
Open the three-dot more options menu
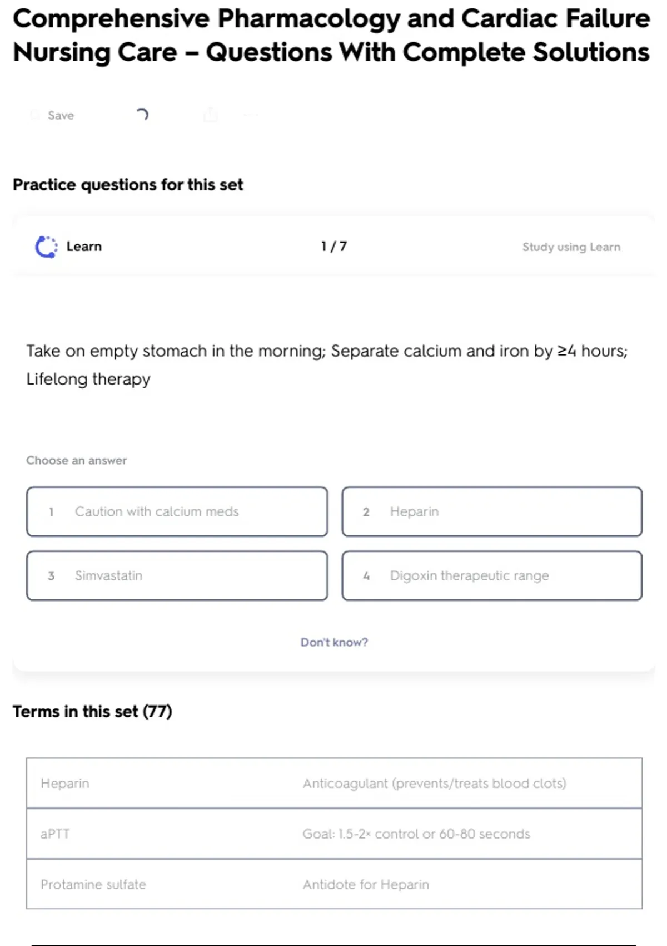(x=251, y=115)
